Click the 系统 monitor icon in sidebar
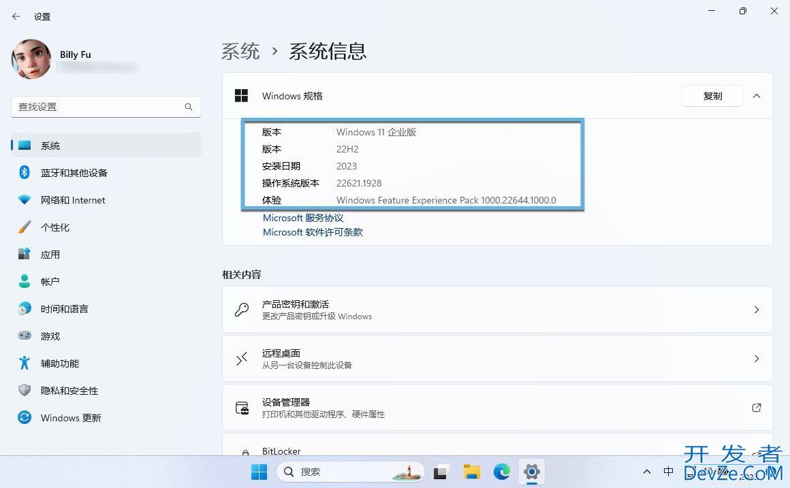Viewport: 790px width, 488px height. (25, 145)
